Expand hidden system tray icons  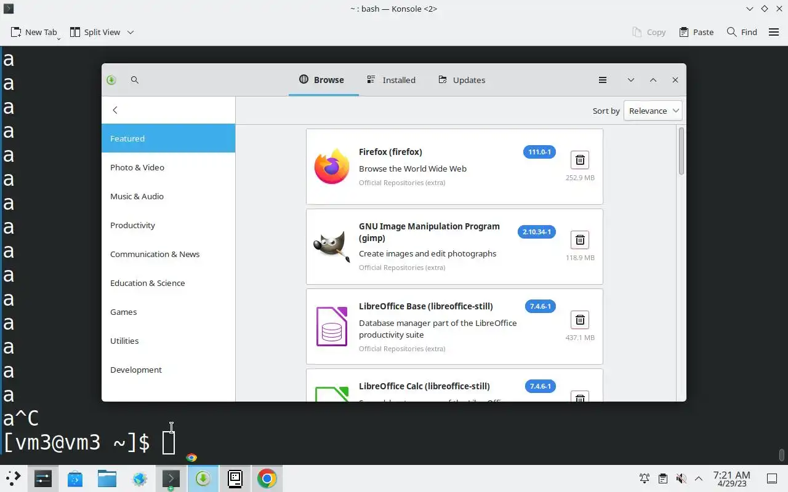pos(699,478)
